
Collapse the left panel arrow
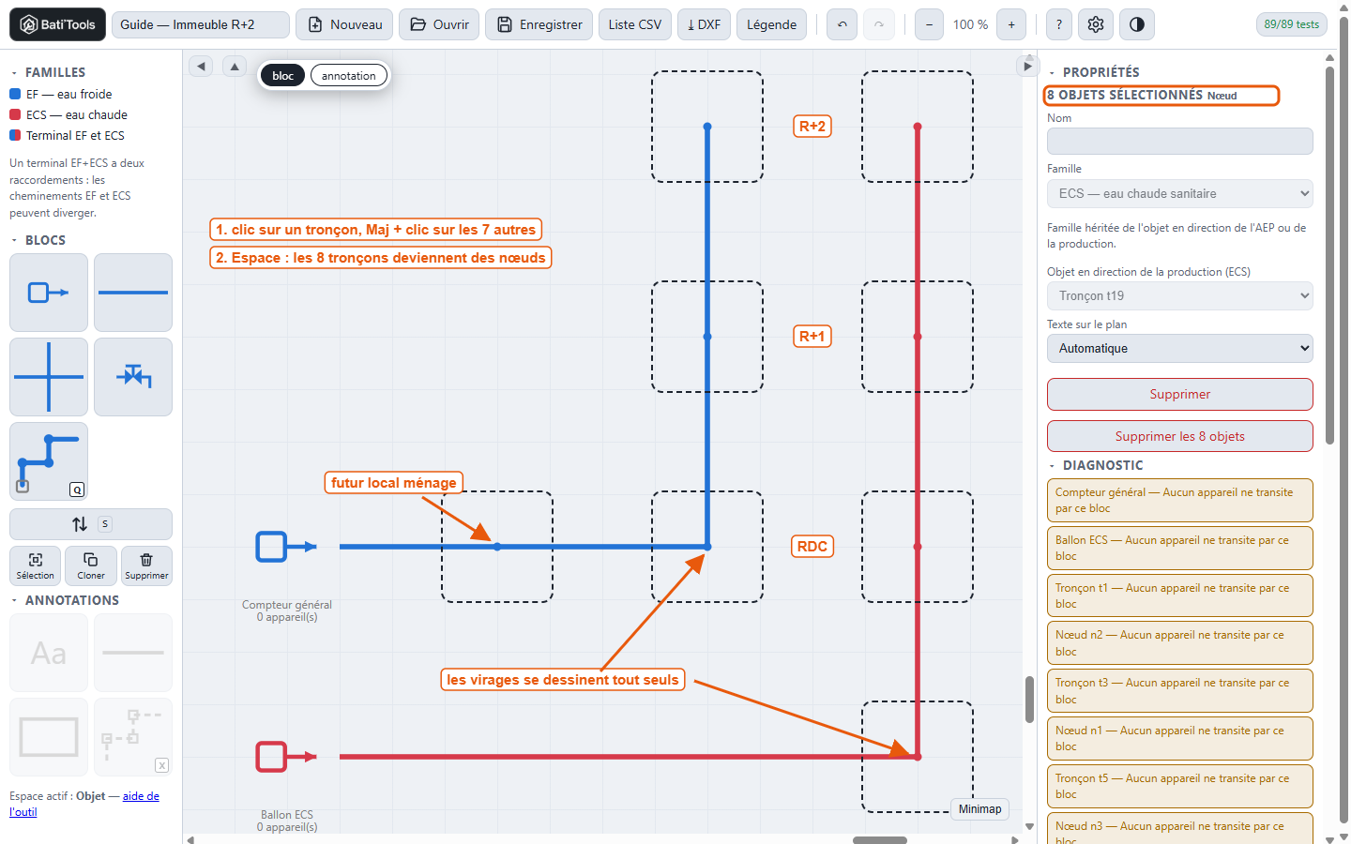[201, 66]
